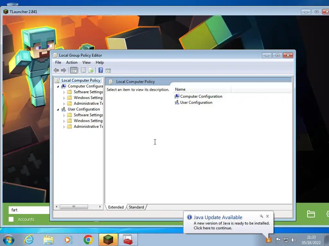
Task: Click the Properties toolbar icon
Action: [x=83, y=70]
